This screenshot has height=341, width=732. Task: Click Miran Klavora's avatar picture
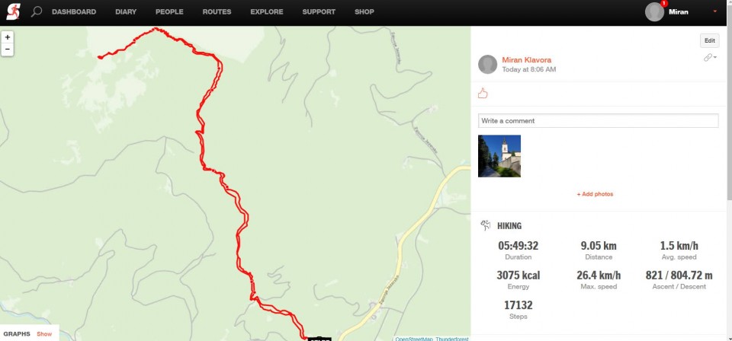pos(487,64)
